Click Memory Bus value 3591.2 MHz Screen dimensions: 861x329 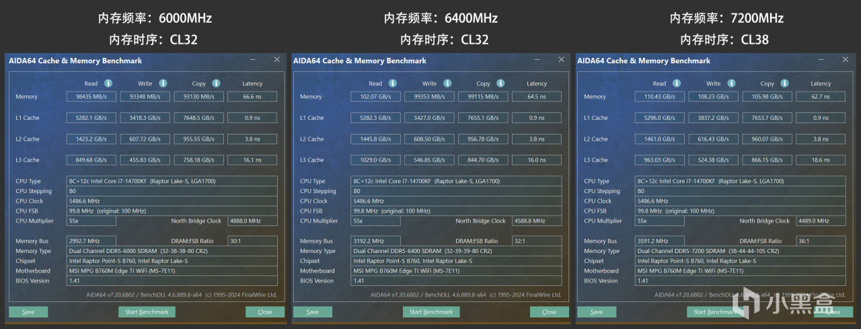(x=660, y=241)
